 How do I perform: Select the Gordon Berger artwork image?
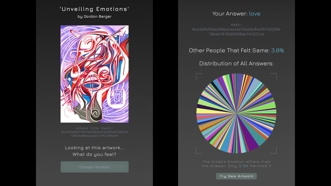[94, 74]
